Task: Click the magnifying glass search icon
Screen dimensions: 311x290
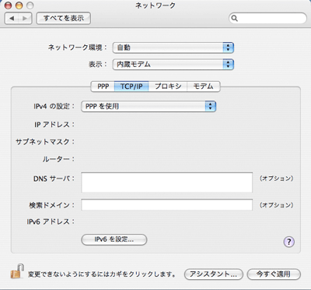Action: [234, 18]
